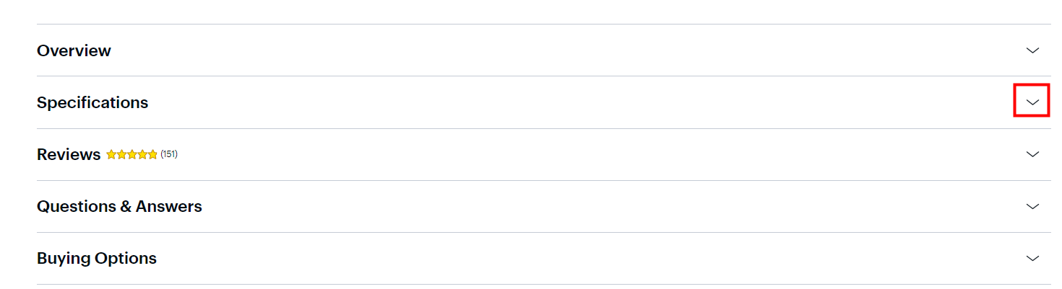Screen dimensions: 1062x289
Task: Expand the Buying Options chevron
Action: pos(1032,258)
